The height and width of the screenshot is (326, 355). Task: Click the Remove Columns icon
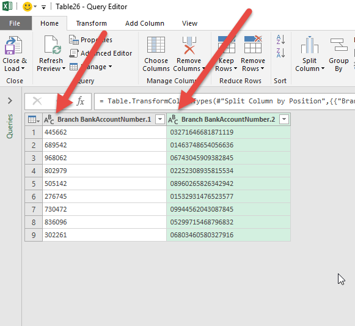(189, 45)
